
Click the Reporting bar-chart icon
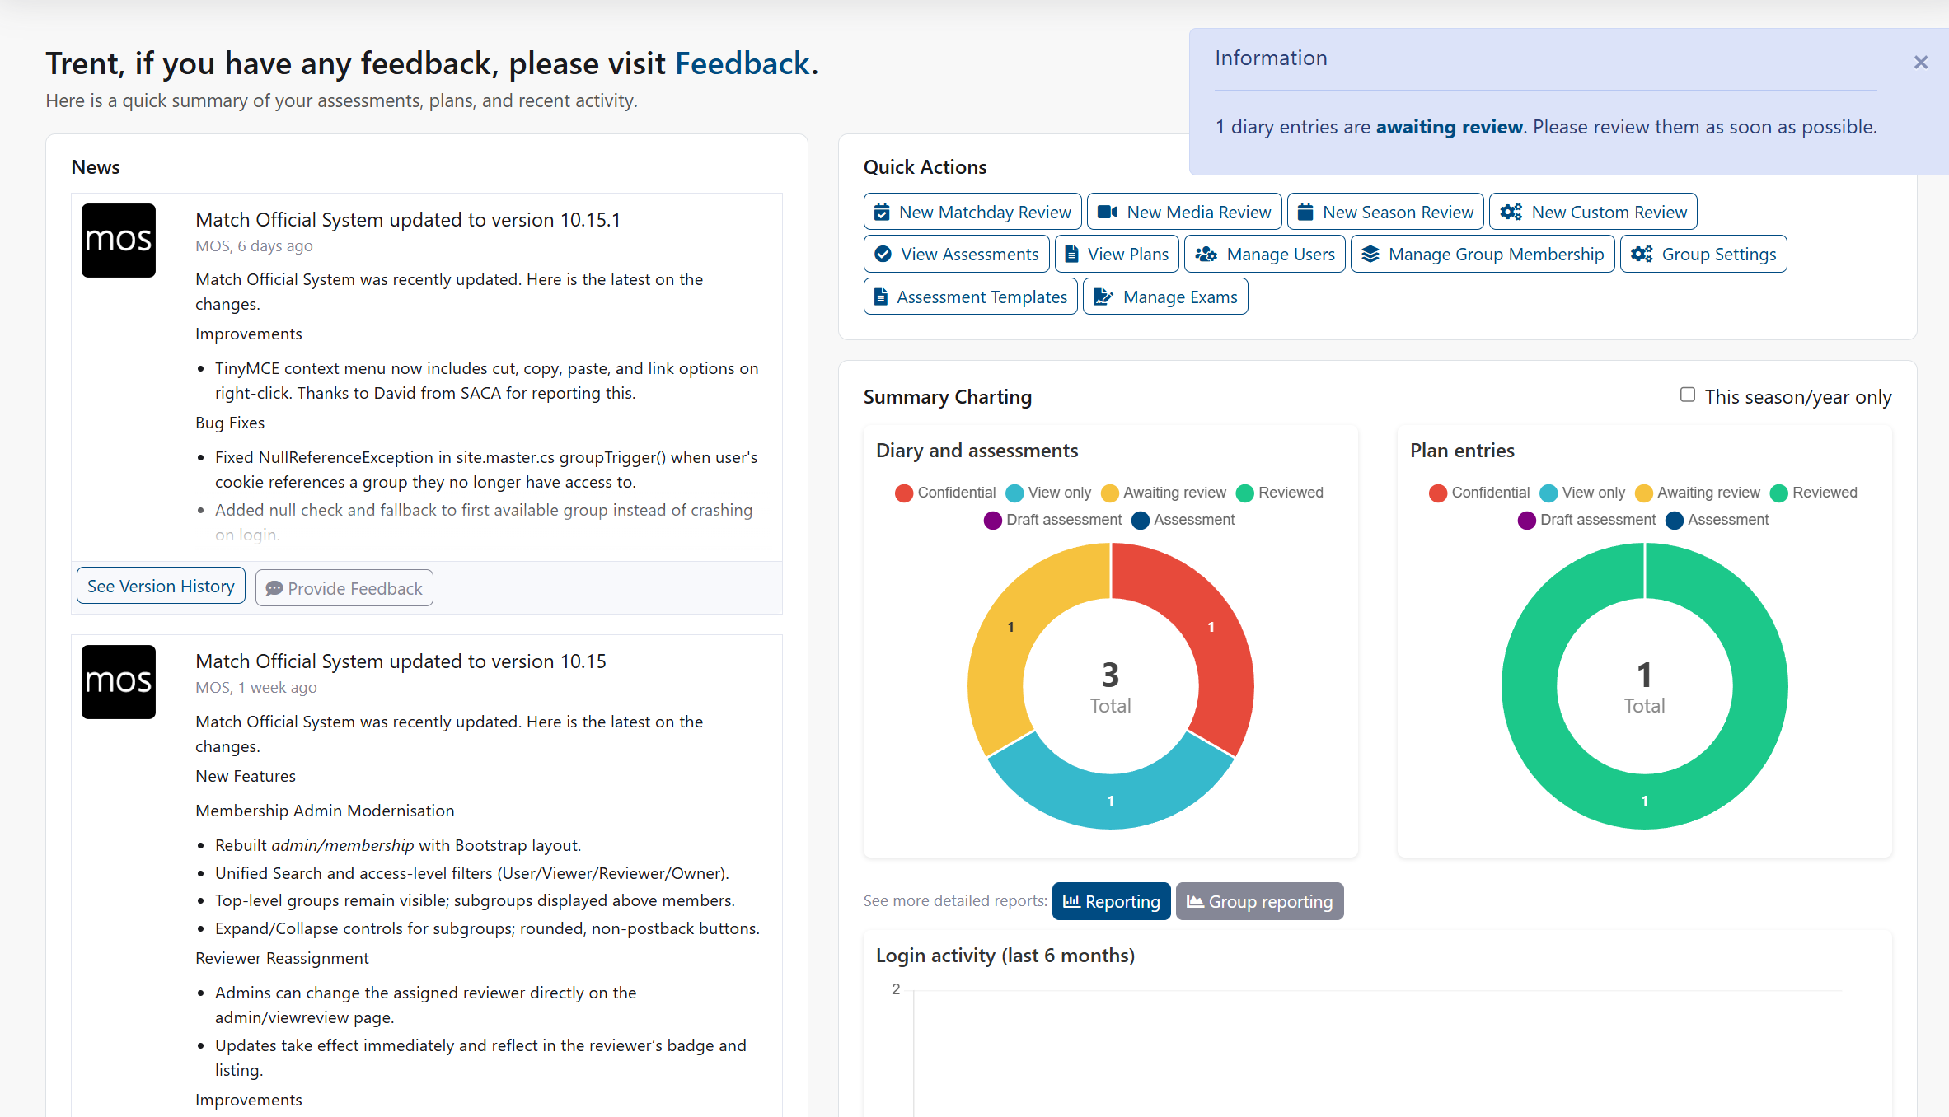tap(1071, 901)
